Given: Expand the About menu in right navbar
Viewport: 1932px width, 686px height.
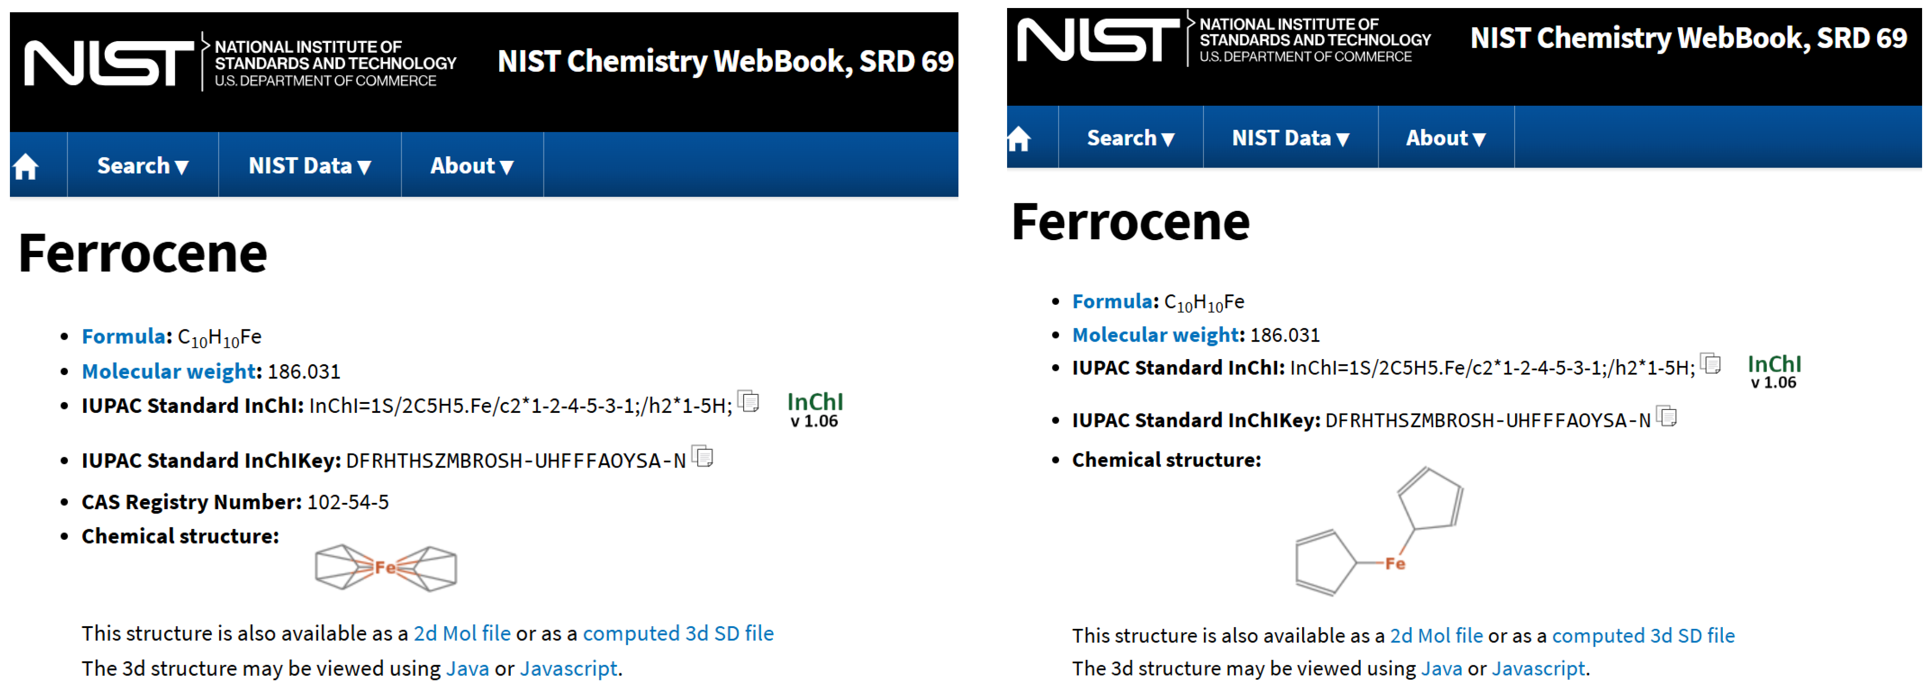Looking at the screenshot, I should pos(1446,138).
